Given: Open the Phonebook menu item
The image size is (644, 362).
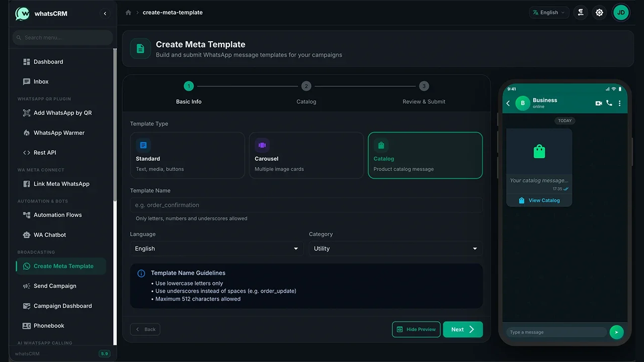Looking at the screenshot, I should (x=61, y=326).
